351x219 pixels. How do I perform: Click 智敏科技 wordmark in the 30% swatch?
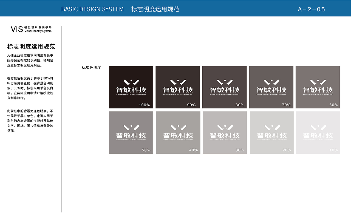pos(225,135)
